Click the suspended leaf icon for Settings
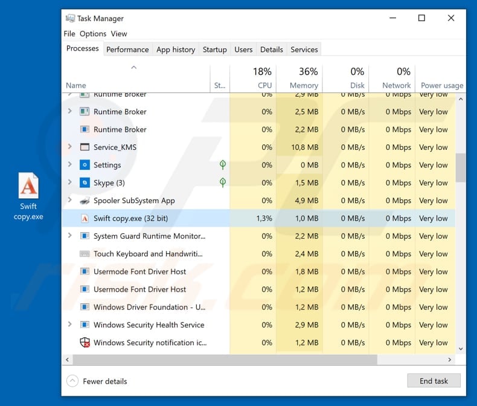This screenshot has width=477, height=406. coord(223,165)
